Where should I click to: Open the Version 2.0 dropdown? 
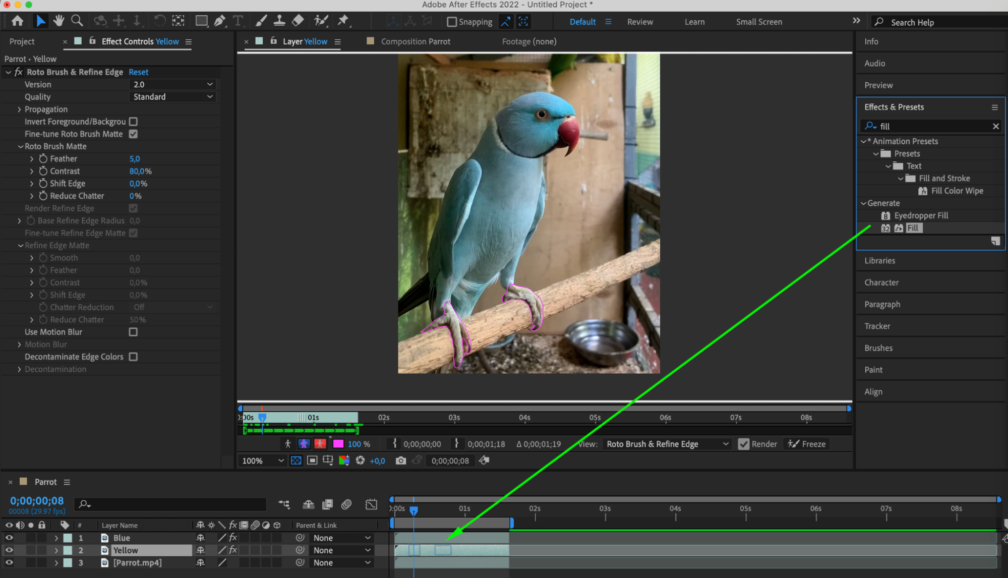coord(172,84)
